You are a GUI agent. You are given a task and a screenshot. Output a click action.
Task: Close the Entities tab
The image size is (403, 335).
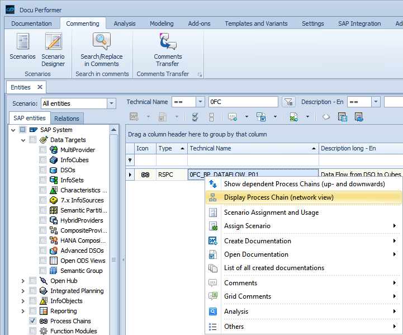(40, 87)
